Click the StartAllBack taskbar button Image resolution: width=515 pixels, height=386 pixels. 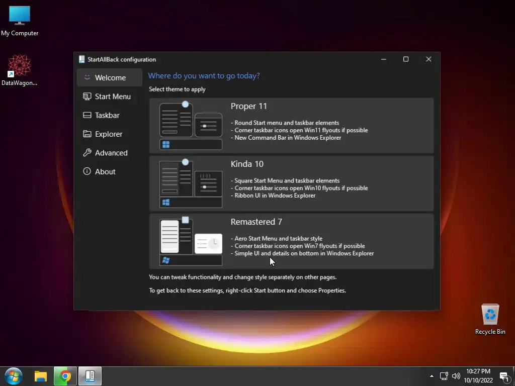point(90,376)
